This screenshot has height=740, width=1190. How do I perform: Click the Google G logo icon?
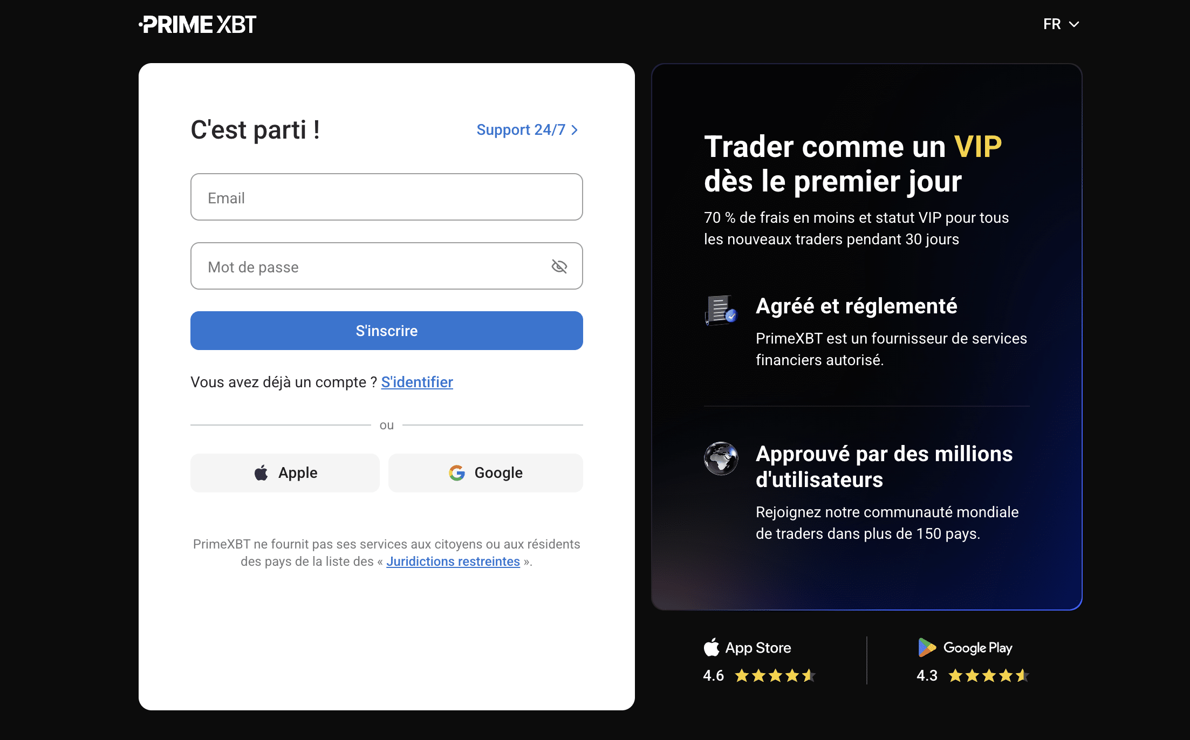click(x=457, y=473)
